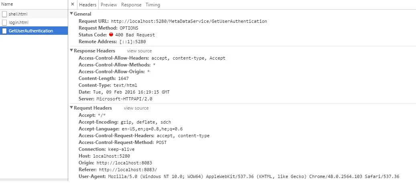
Task: Close the request details pane
Action: 73,4
